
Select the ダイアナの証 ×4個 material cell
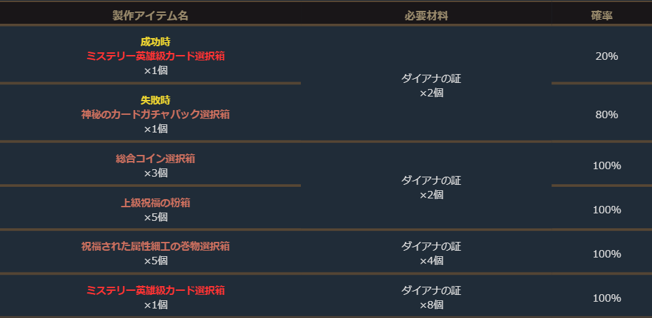coord(431,253)
